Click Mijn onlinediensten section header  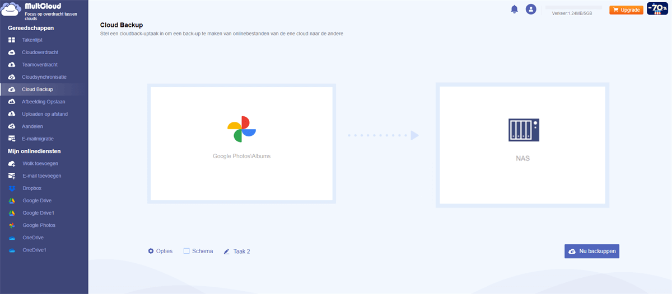tap(34, 151)
